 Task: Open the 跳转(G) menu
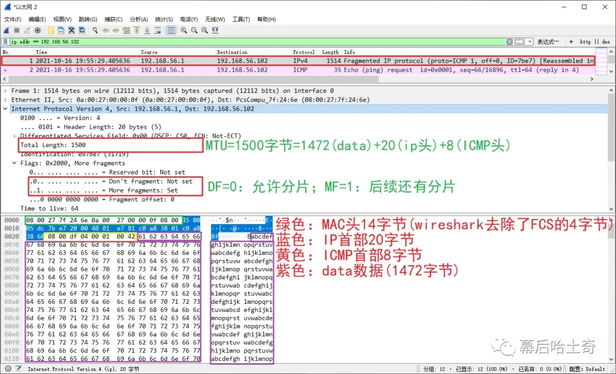click(x=88, y=19)
